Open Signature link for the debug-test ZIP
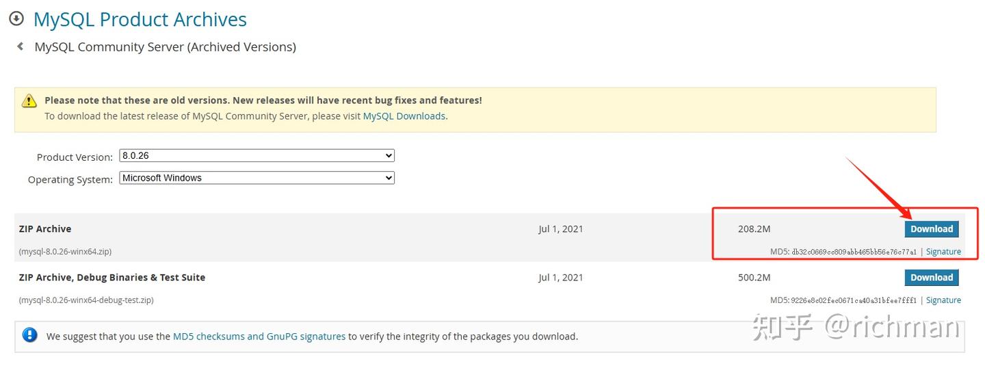The image size is (985, 366). (943, 300)
